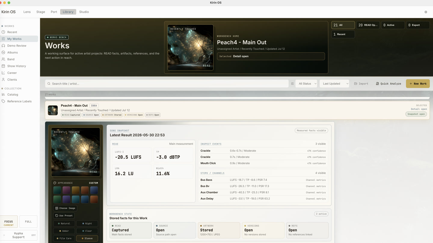433x243 pixels.
Task: Click the Aux Delay channel row
Action: tap(263, 199)
